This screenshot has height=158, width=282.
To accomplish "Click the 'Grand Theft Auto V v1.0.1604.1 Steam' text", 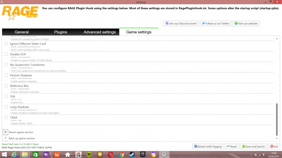I will 20,144.
